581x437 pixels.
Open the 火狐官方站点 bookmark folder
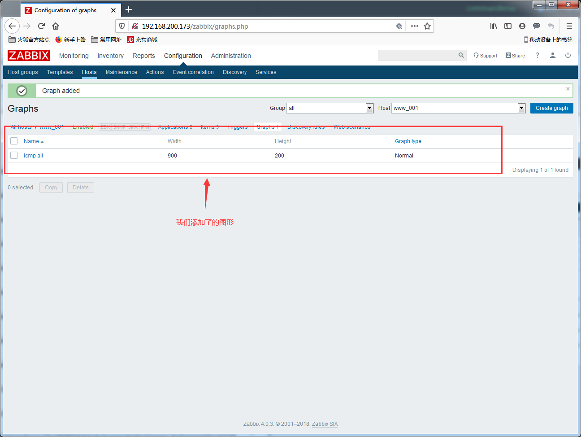29,39
